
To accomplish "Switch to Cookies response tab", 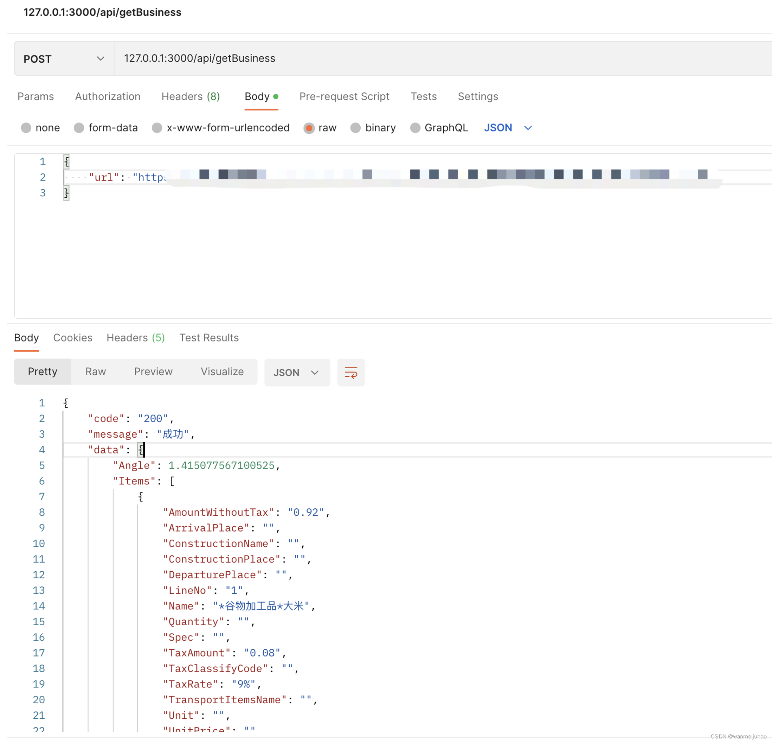I will [72, 337].
